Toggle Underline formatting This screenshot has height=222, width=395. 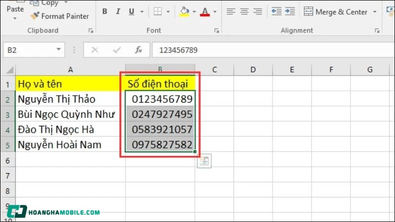tap(131, 11)
